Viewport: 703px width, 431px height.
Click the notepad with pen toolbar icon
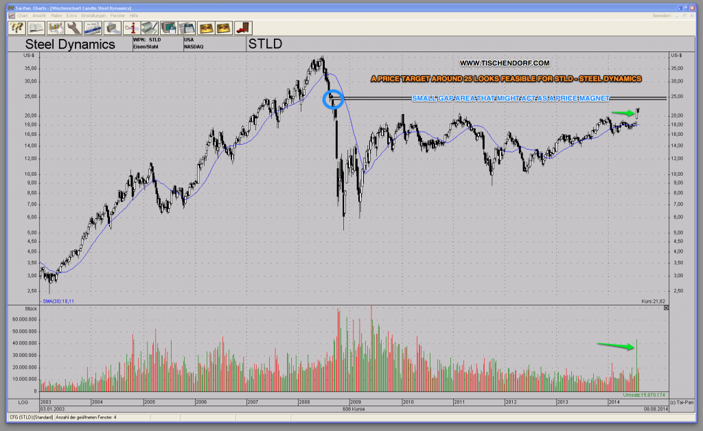point(150,27)
